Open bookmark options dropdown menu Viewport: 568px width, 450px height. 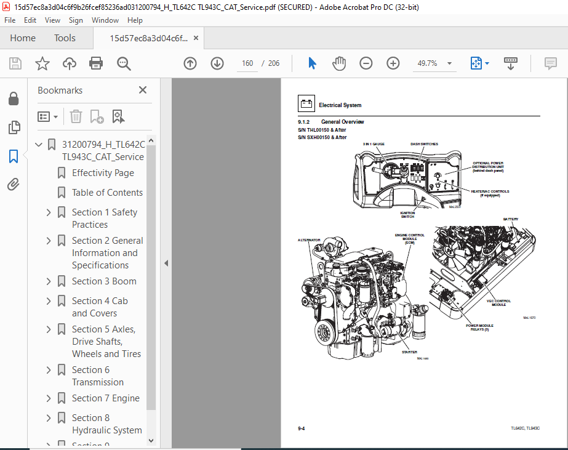[x=47, y=117]
